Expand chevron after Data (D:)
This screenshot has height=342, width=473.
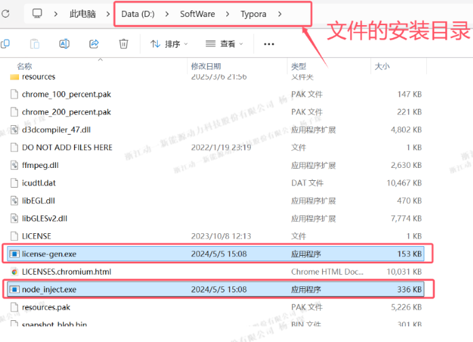click(167, 14)
